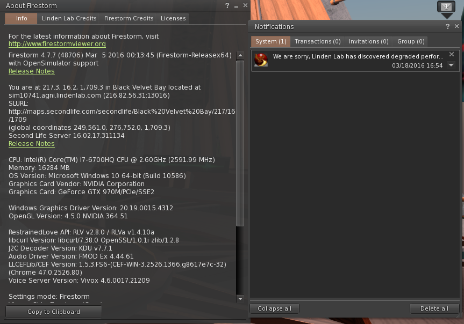The height and width of the screenshot is (324, 464).
Task: Select the Transactions (0) tab in Notifications
Action: tap(318, 41)
